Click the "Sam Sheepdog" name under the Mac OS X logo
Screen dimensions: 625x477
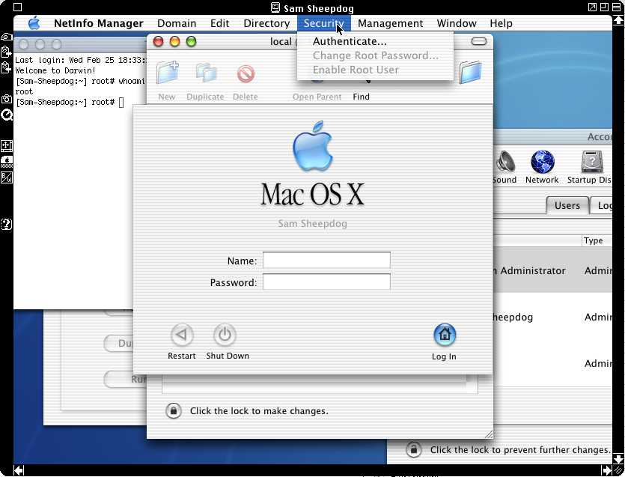click(313, 223)
